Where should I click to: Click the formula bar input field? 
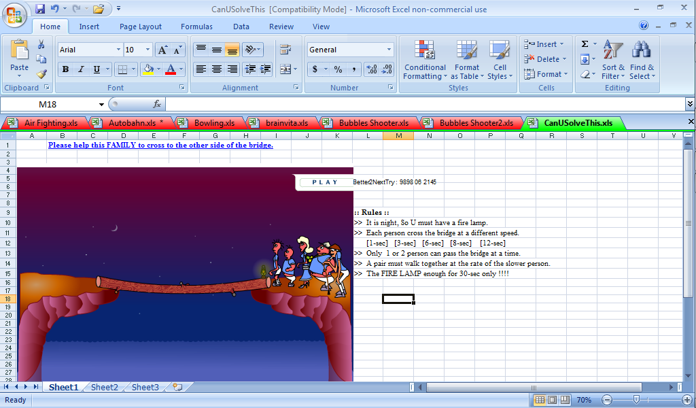coord(425,104)
